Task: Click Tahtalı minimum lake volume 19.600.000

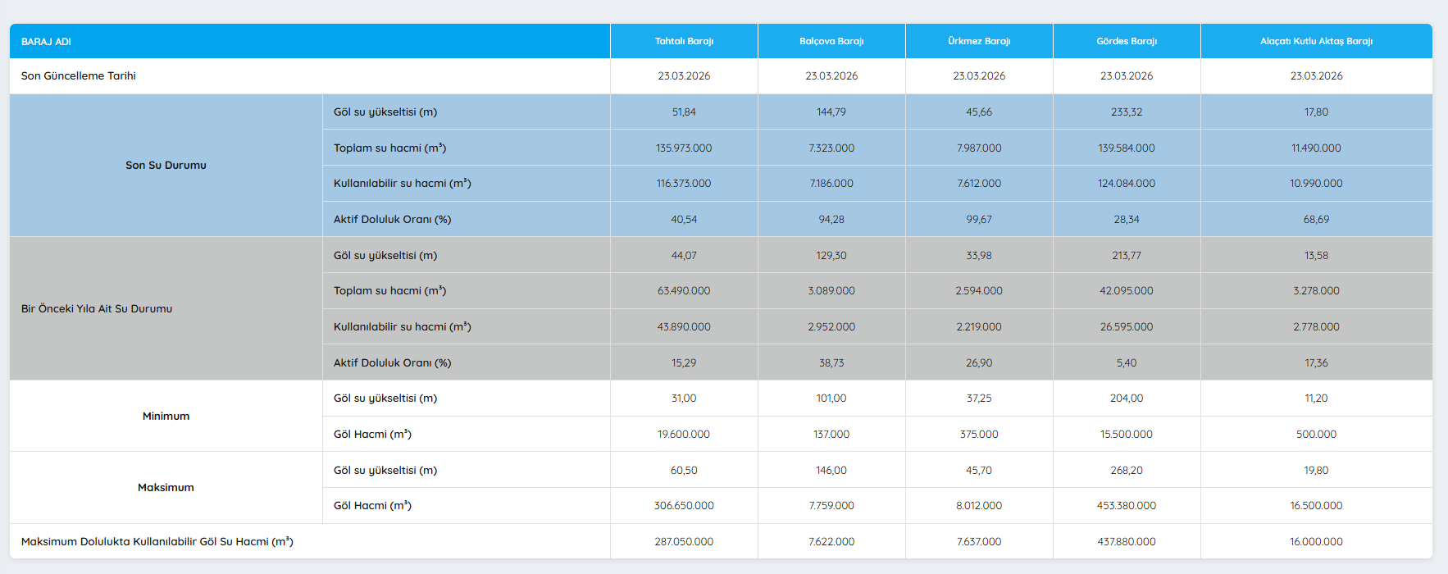Action: (684, 435)
